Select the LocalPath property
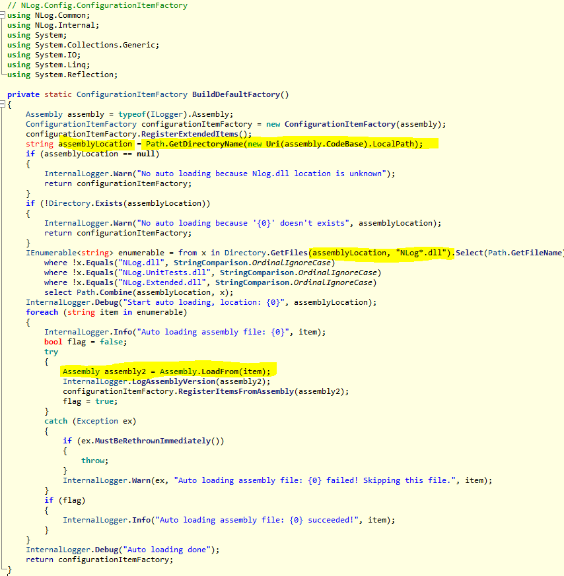 [387, 144]
